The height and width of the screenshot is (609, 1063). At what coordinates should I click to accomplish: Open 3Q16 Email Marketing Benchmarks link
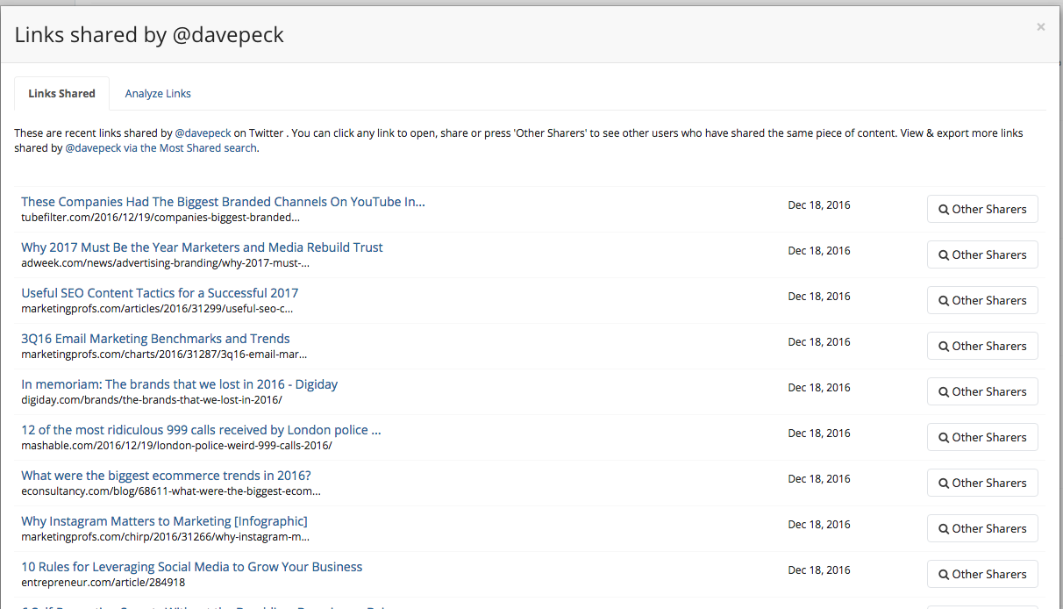pos(155,339)
